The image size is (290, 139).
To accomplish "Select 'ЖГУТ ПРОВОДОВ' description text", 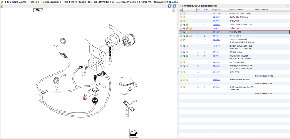I will pos(237,62).
